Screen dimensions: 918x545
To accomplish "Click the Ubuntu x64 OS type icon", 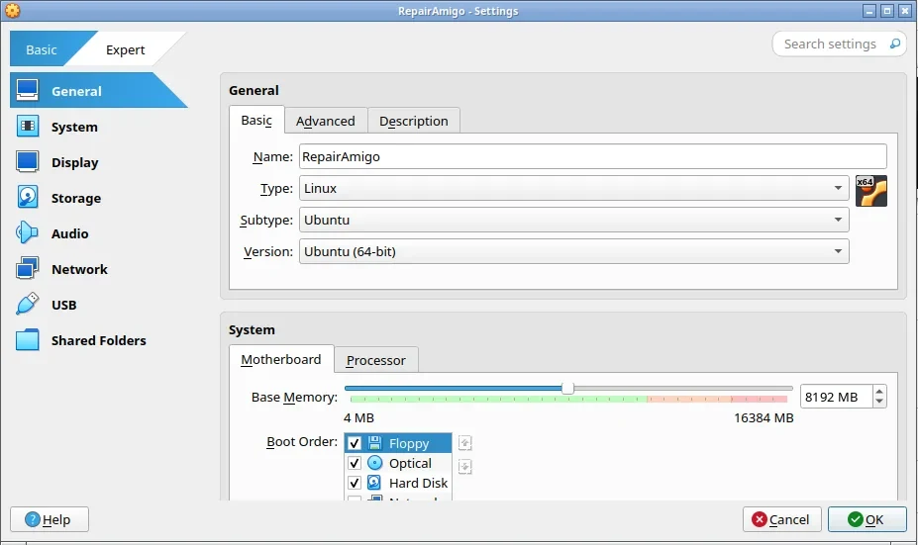I will tap(870, 191).
